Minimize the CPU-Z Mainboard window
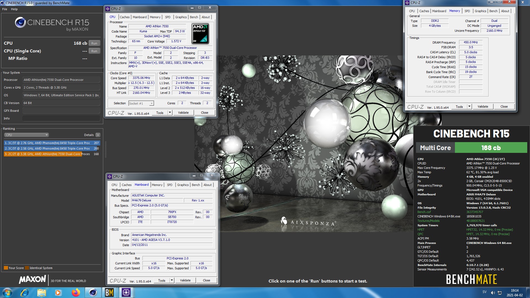This screenshot has height=298, width=530. pyautogui.click(x=194, y=175)
